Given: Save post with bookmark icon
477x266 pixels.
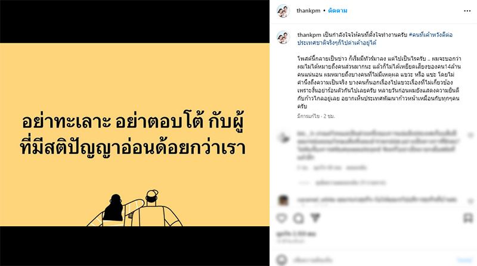Looking at the screenshot, I should [468, 218].
